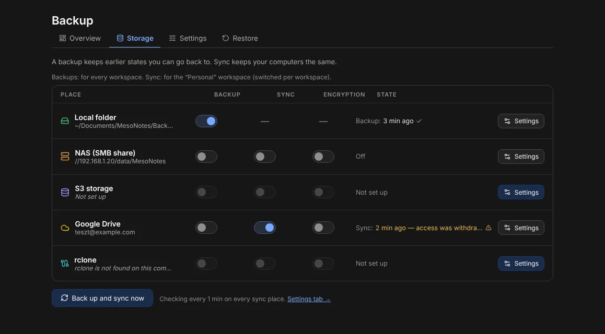Screen dimensions: 605x334
Task: Click the 'Off' state of NAS row
Action: 360,157
